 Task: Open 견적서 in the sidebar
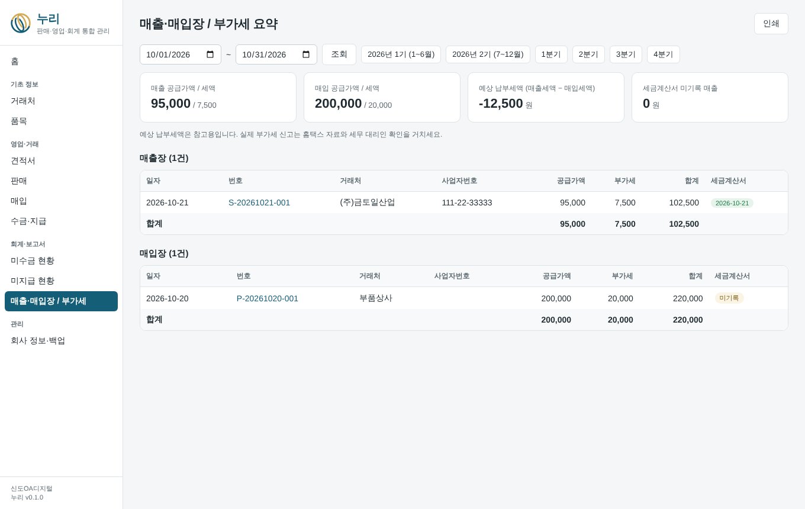click(x=61, y=161)
